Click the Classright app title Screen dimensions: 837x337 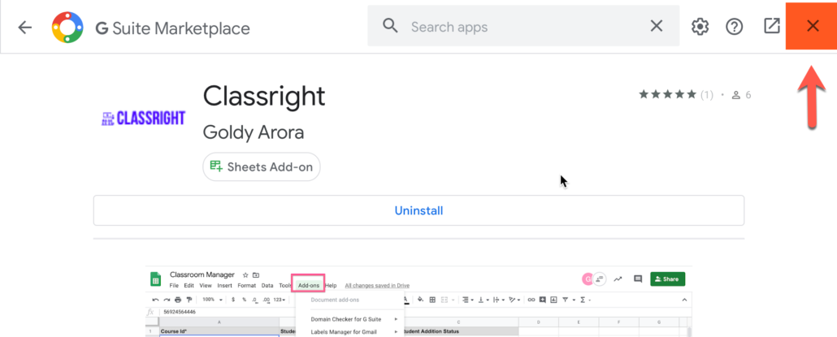264,97
